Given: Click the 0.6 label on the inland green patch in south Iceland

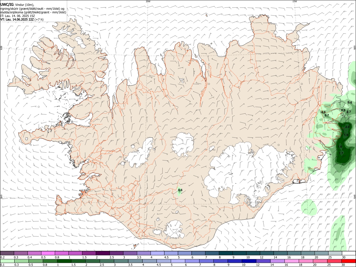Looking at the screenshot, I should [x=180, y=190].
